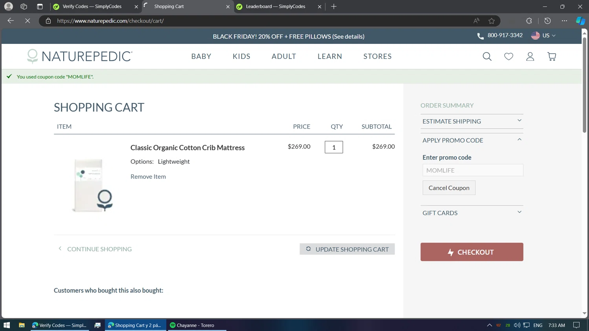Collapse the Apply Promo Code section

click(x=472, y=140)
